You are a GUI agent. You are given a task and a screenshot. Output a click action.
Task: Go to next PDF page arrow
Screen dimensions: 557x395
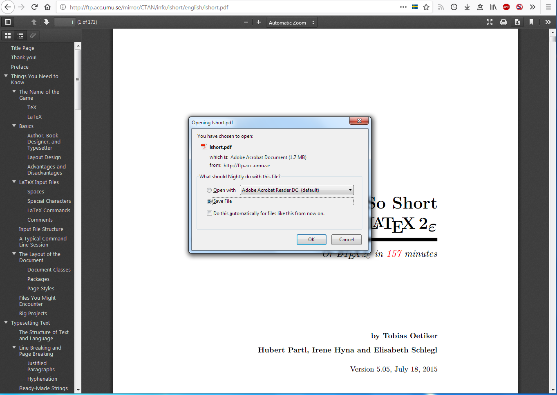coord(47,22)
